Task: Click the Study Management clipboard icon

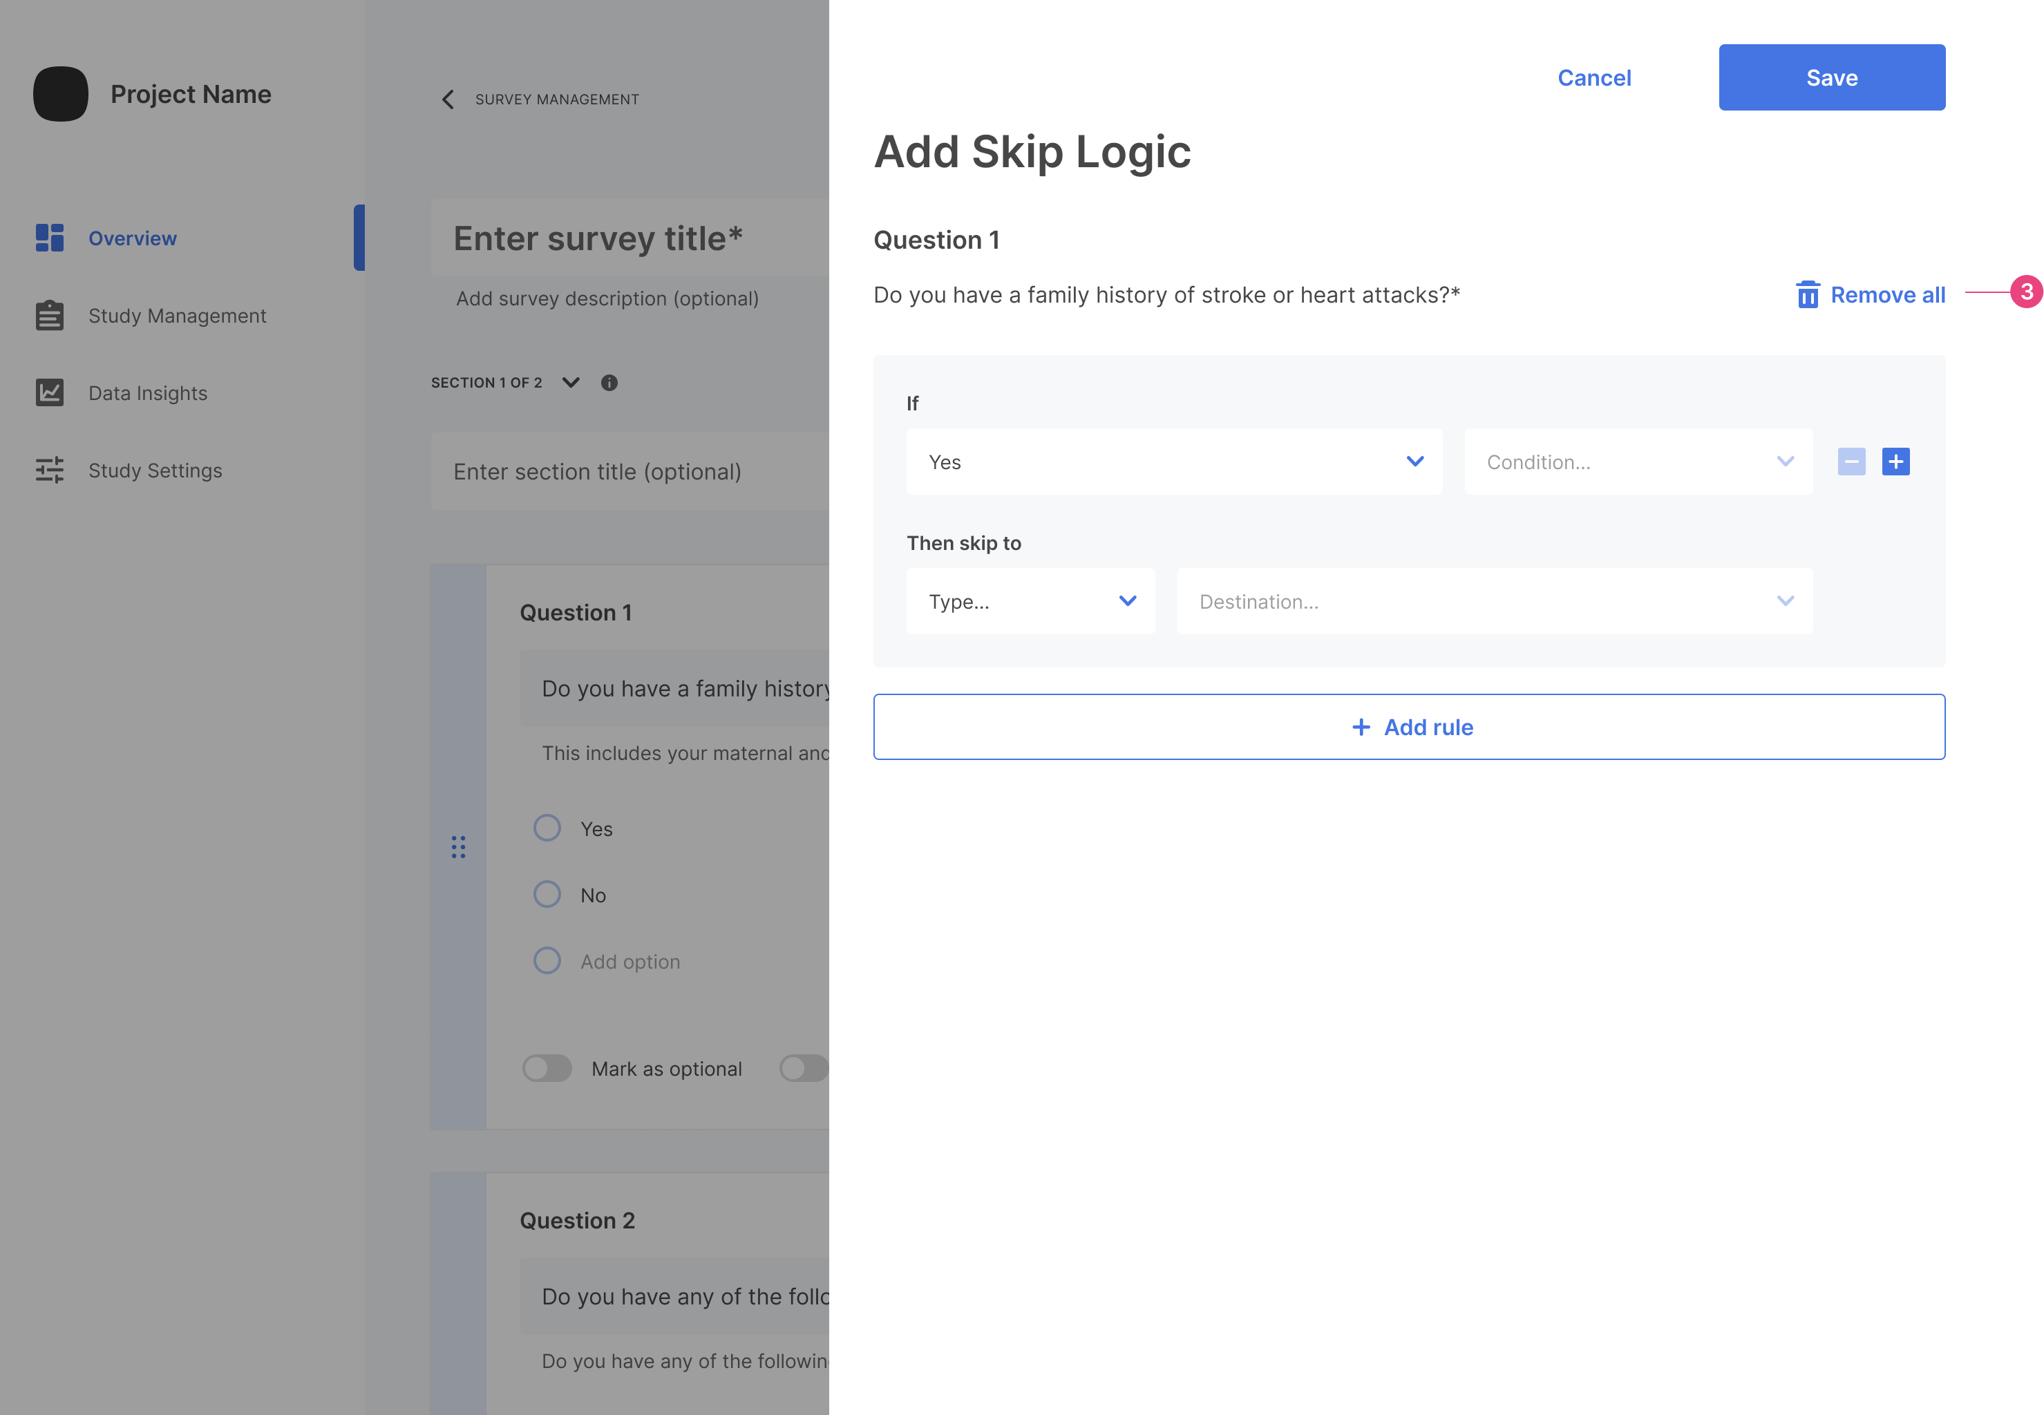Action: coord(50,315)
